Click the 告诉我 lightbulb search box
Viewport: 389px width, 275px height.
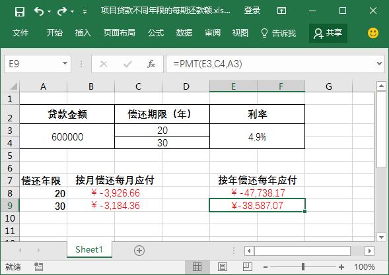click(278, 33)
